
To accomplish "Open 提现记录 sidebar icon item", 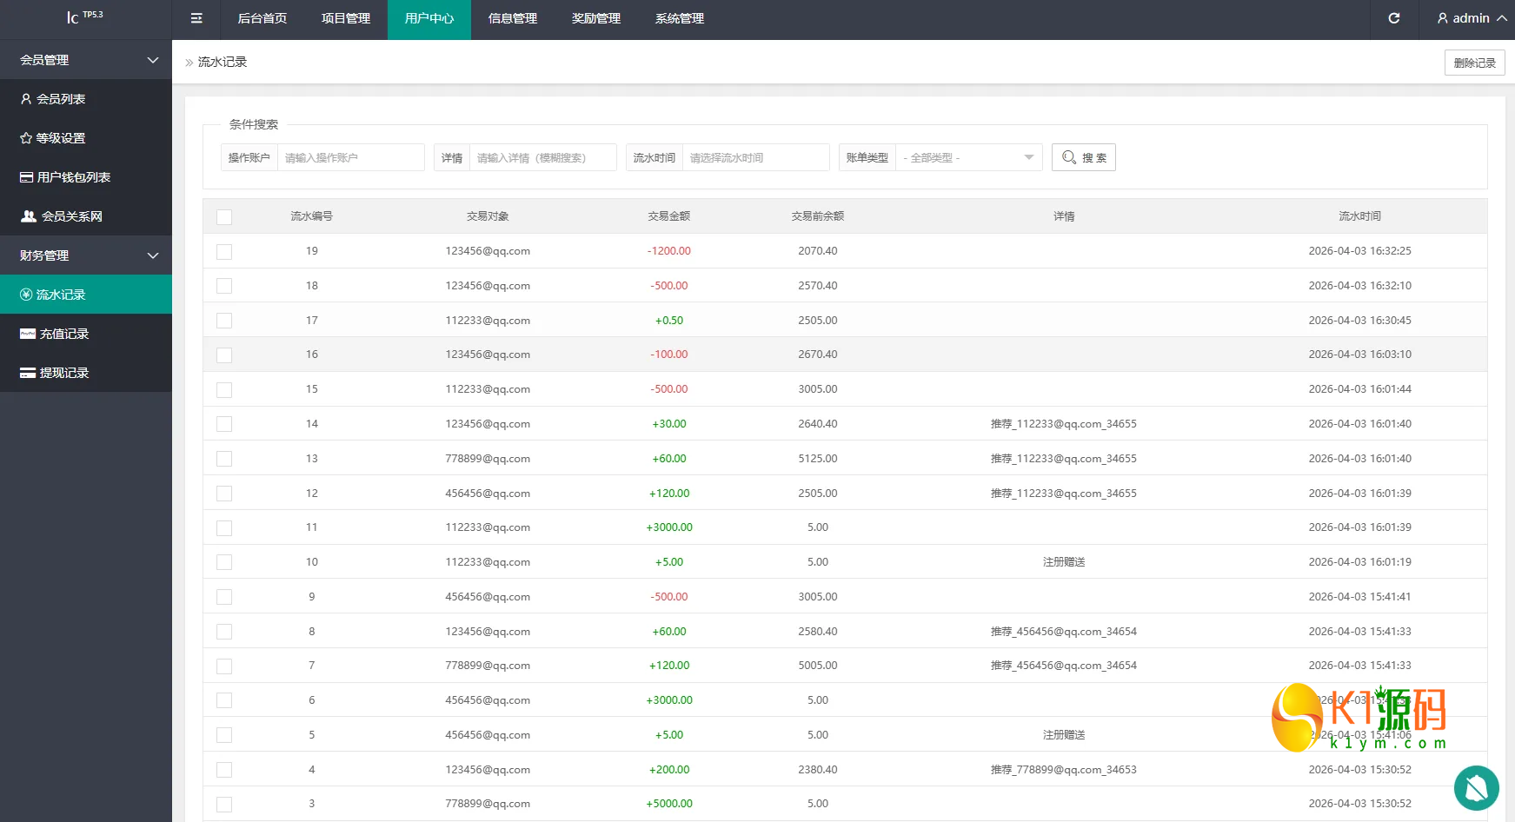I will pyautogui.click(x=28, y=373).
